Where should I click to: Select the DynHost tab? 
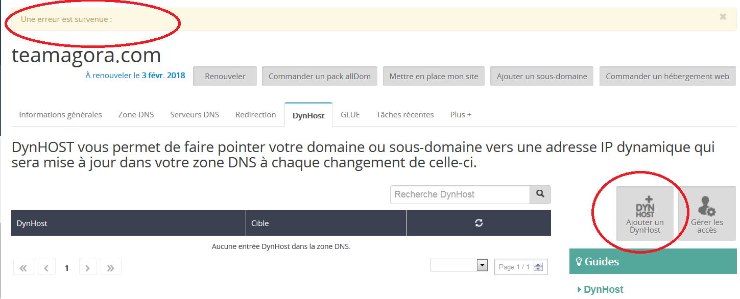[x=308, y=115]
